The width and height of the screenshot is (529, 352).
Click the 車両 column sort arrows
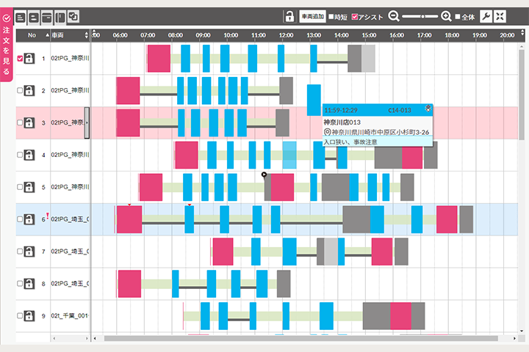[87, 34]
